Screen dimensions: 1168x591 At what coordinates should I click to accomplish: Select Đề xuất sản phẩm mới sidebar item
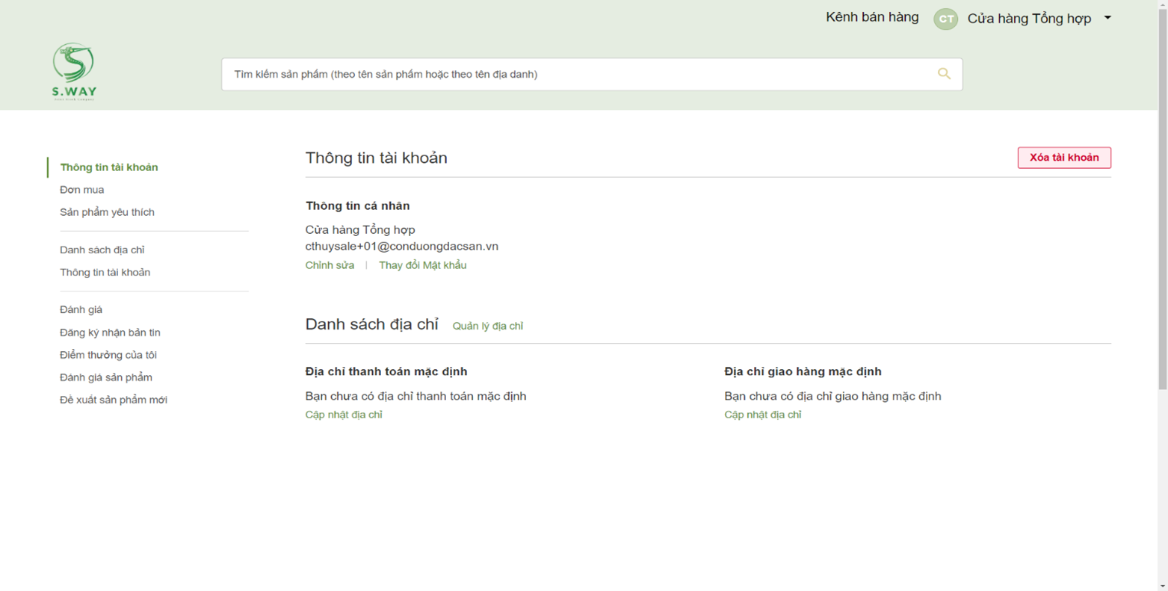click(x=114, y=400)
